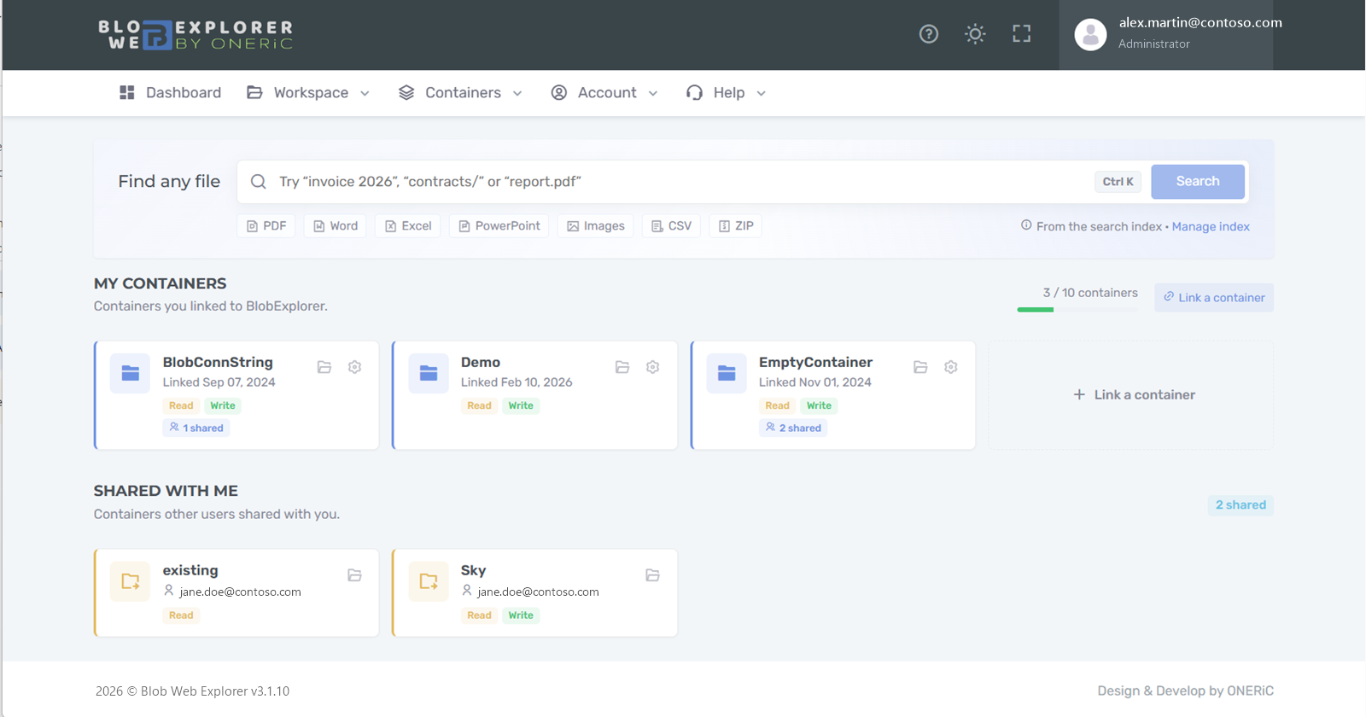The image size is (1366, 717).
Task: Toggle the PDF file type filter
Action: pyautogui.click(x=266, y=226)
